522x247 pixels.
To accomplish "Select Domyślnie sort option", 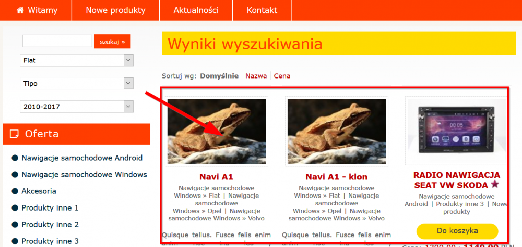I will coord(219,76).
